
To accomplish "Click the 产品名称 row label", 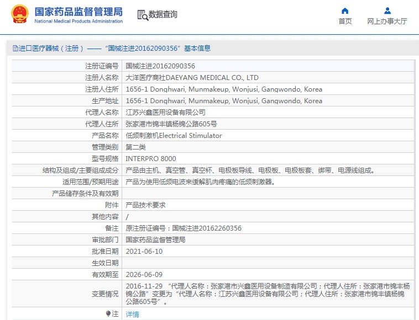I will 105,136.
